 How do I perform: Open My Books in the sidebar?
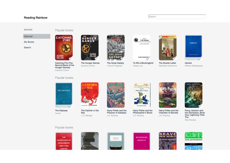point(29,42)
